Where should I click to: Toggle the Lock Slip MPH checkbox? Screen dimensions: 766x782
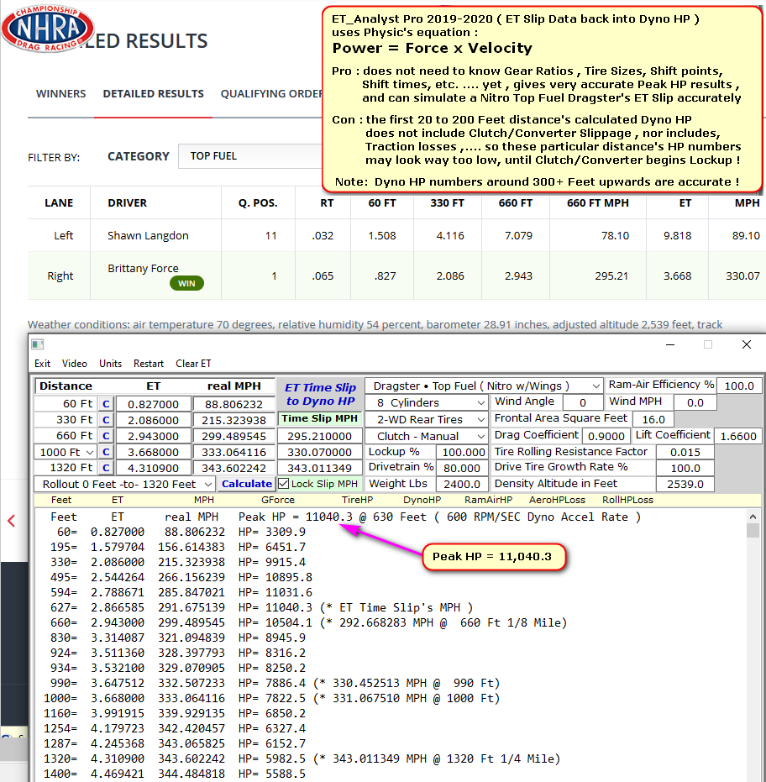tap(284, 484)
